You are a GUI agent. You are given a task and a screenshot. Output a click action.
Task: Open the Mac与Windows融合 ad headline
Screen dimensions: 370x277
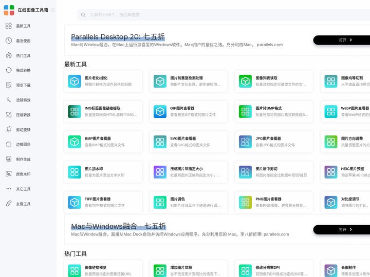[x=119, y=226]
